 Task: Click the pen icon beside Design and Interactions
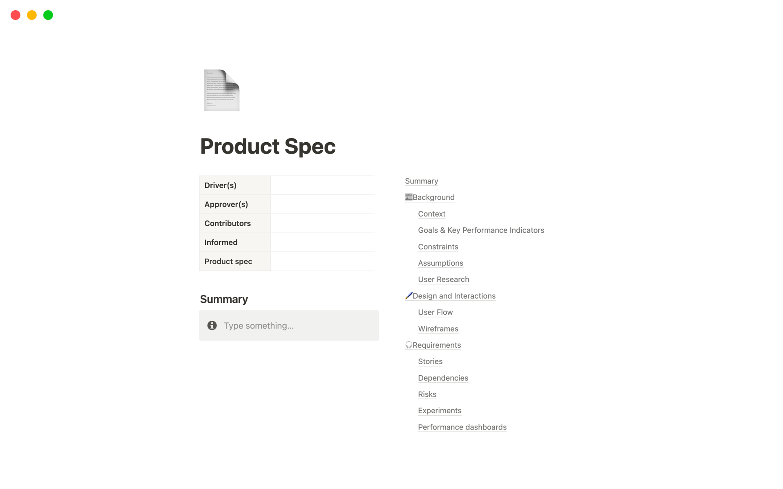click(x=409, y=296)
